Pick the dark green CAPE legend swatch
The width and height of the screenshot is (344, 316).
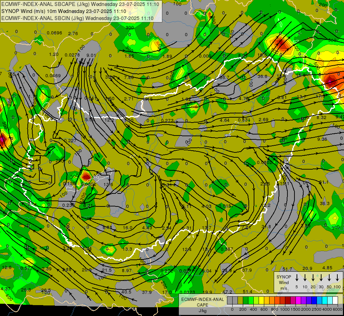(246, 300)
